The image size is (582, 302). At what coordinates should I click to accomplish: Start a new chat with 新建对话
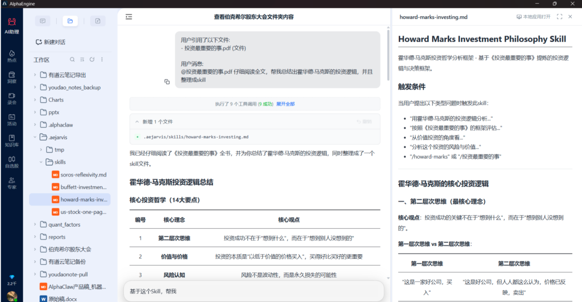(x=50, y=42)
